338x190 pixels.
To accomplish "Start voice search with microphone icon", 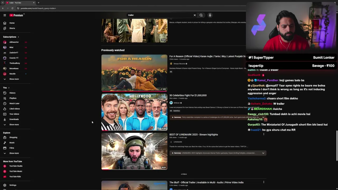I will pos(210,15).
